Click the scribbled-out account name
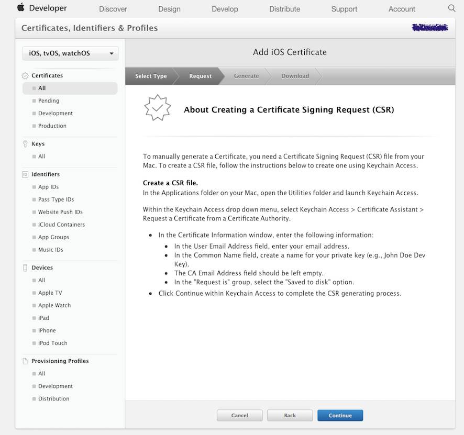This screenshot has height=435, width=464. 430,28
